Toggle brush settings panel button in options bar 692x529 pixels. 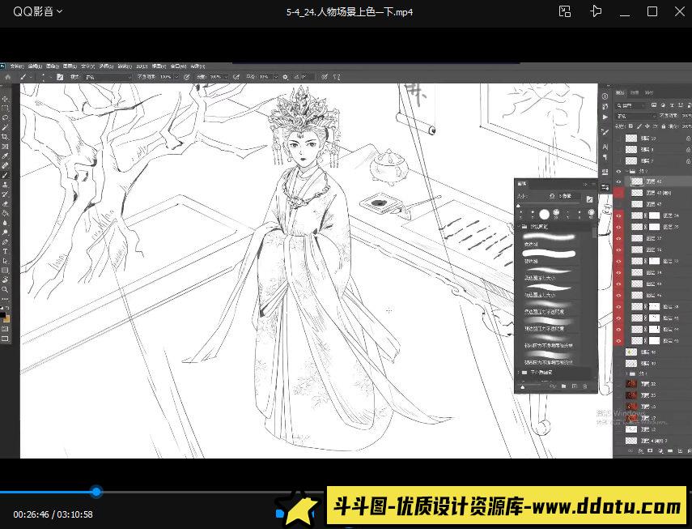[60, 77]
